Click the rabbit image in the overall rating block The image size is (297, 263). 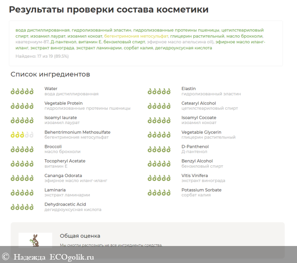(x=36, y=240)
